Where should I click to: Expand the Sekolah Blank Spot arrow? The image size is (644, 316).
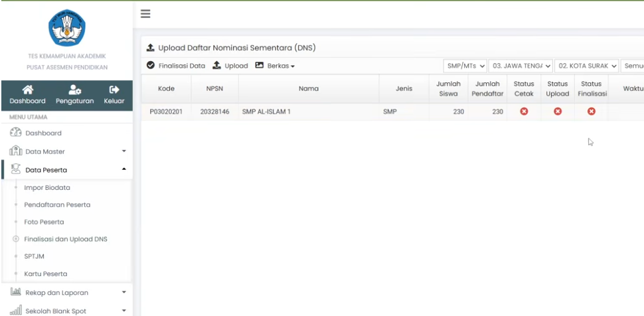point(124,311)
